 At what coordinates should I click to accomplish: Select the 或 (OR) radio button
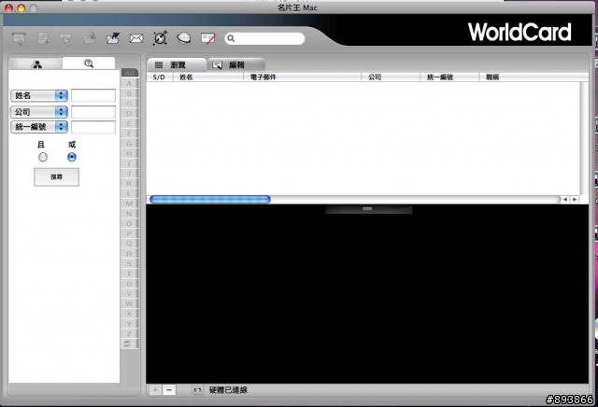[x=72, y=157]
